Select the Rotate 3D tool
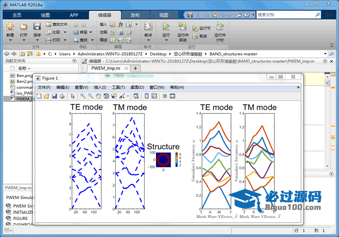The height and width of the screenshot is (237, 339). [x=106, y=96]
